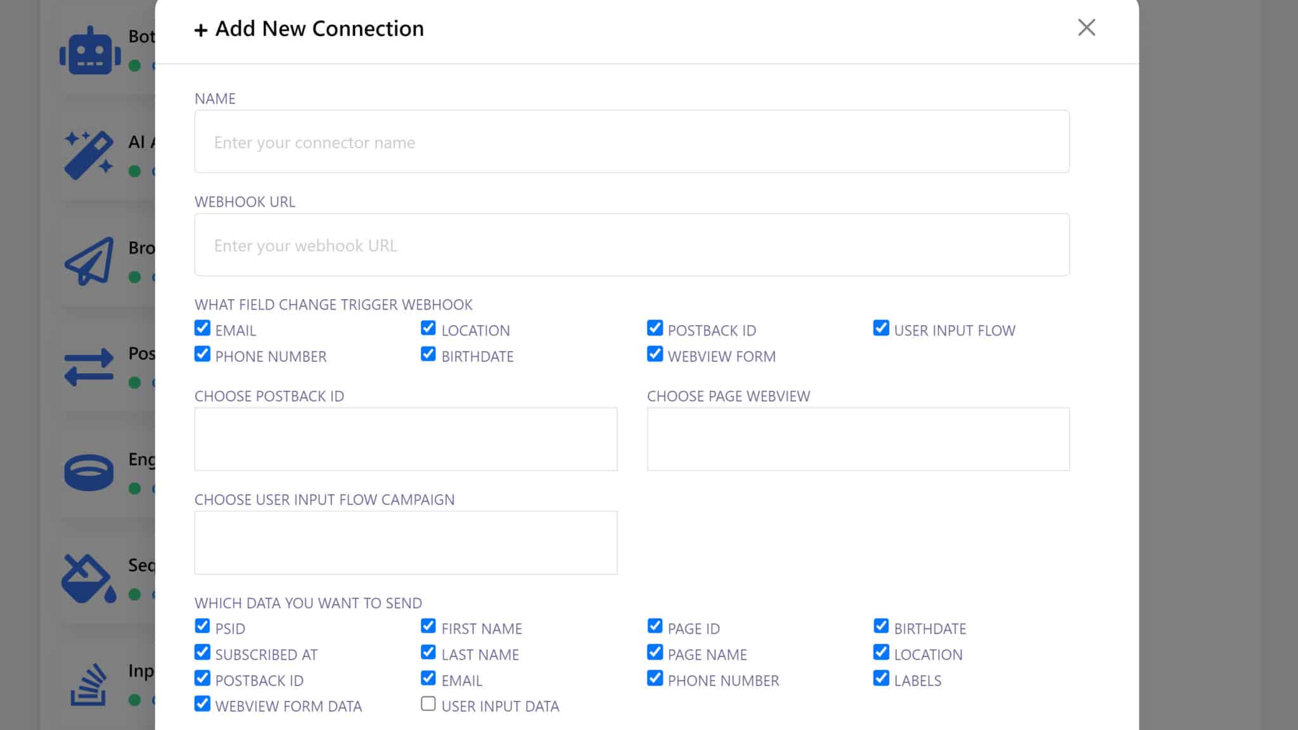Viewport: 1298px width, 730px height.
Task: Click the robot Bot icon in sidebar
Action: pos(89,51)
